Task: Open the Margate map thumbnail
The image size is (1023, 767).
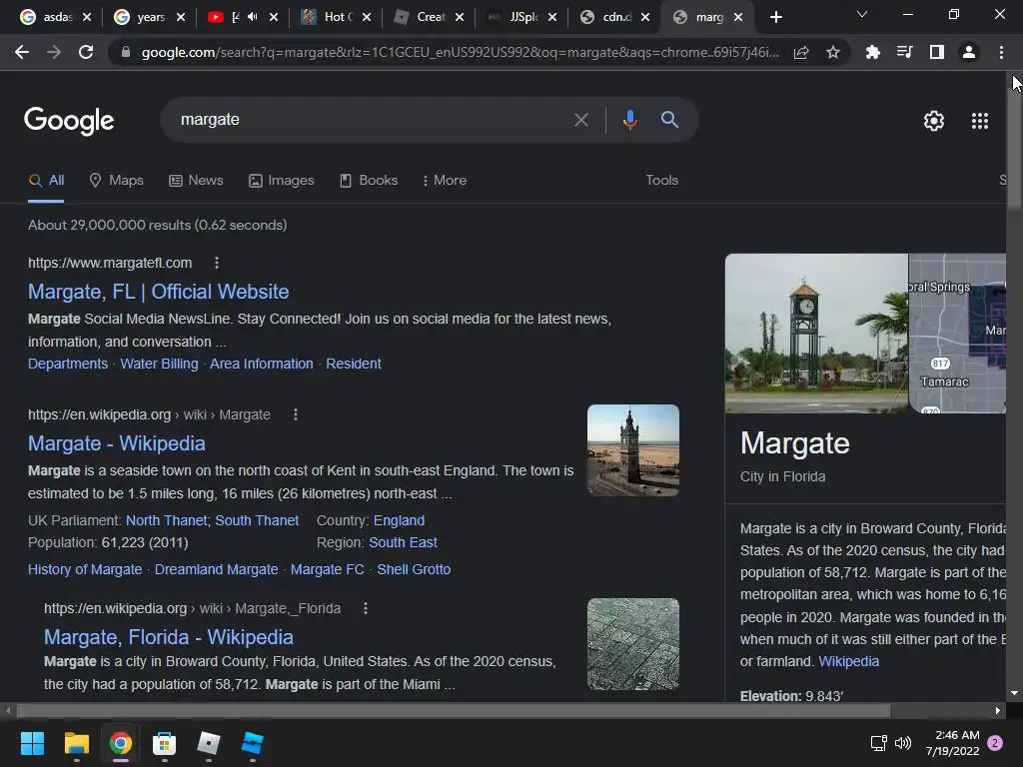Action: tap(957, 334)
